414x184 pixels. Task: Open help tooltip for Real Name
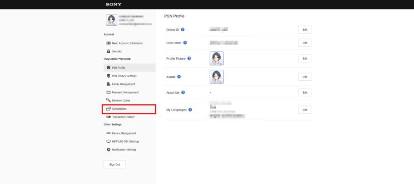pyautogui.click(x=185, y=43)
